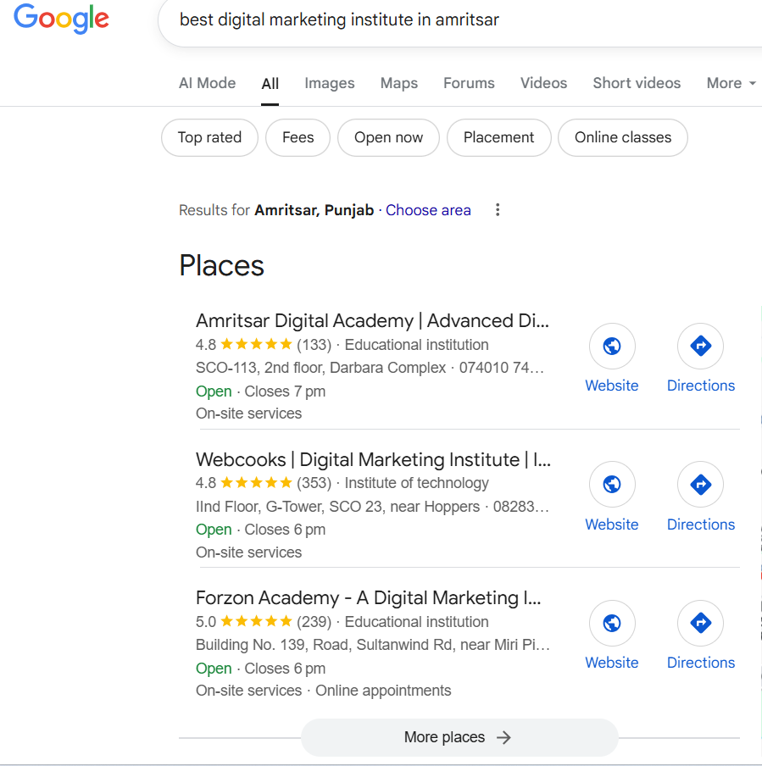Click the Choose area link
Image resolution: width=762 pixels, height=766 pixels.
pyautogui.click(x=428, y=210)
